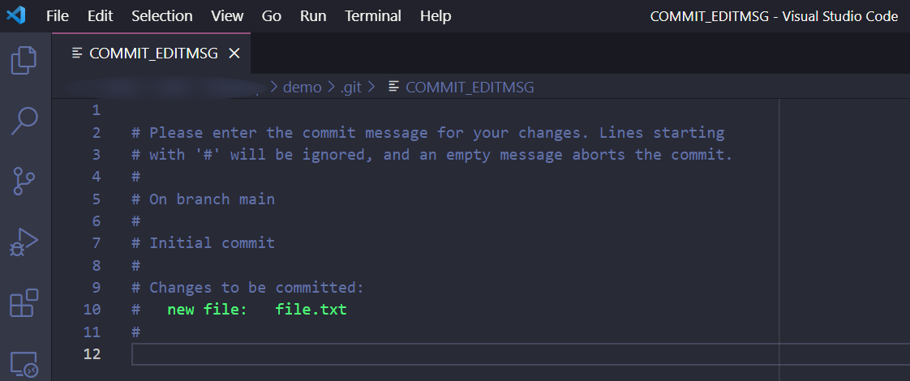Open the Search view icon

coord(24,121)
